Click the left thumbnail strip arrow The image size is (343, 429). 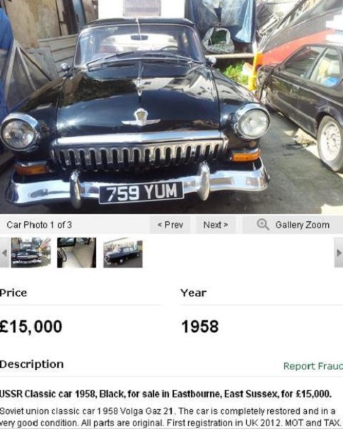(x=4, y=253)
